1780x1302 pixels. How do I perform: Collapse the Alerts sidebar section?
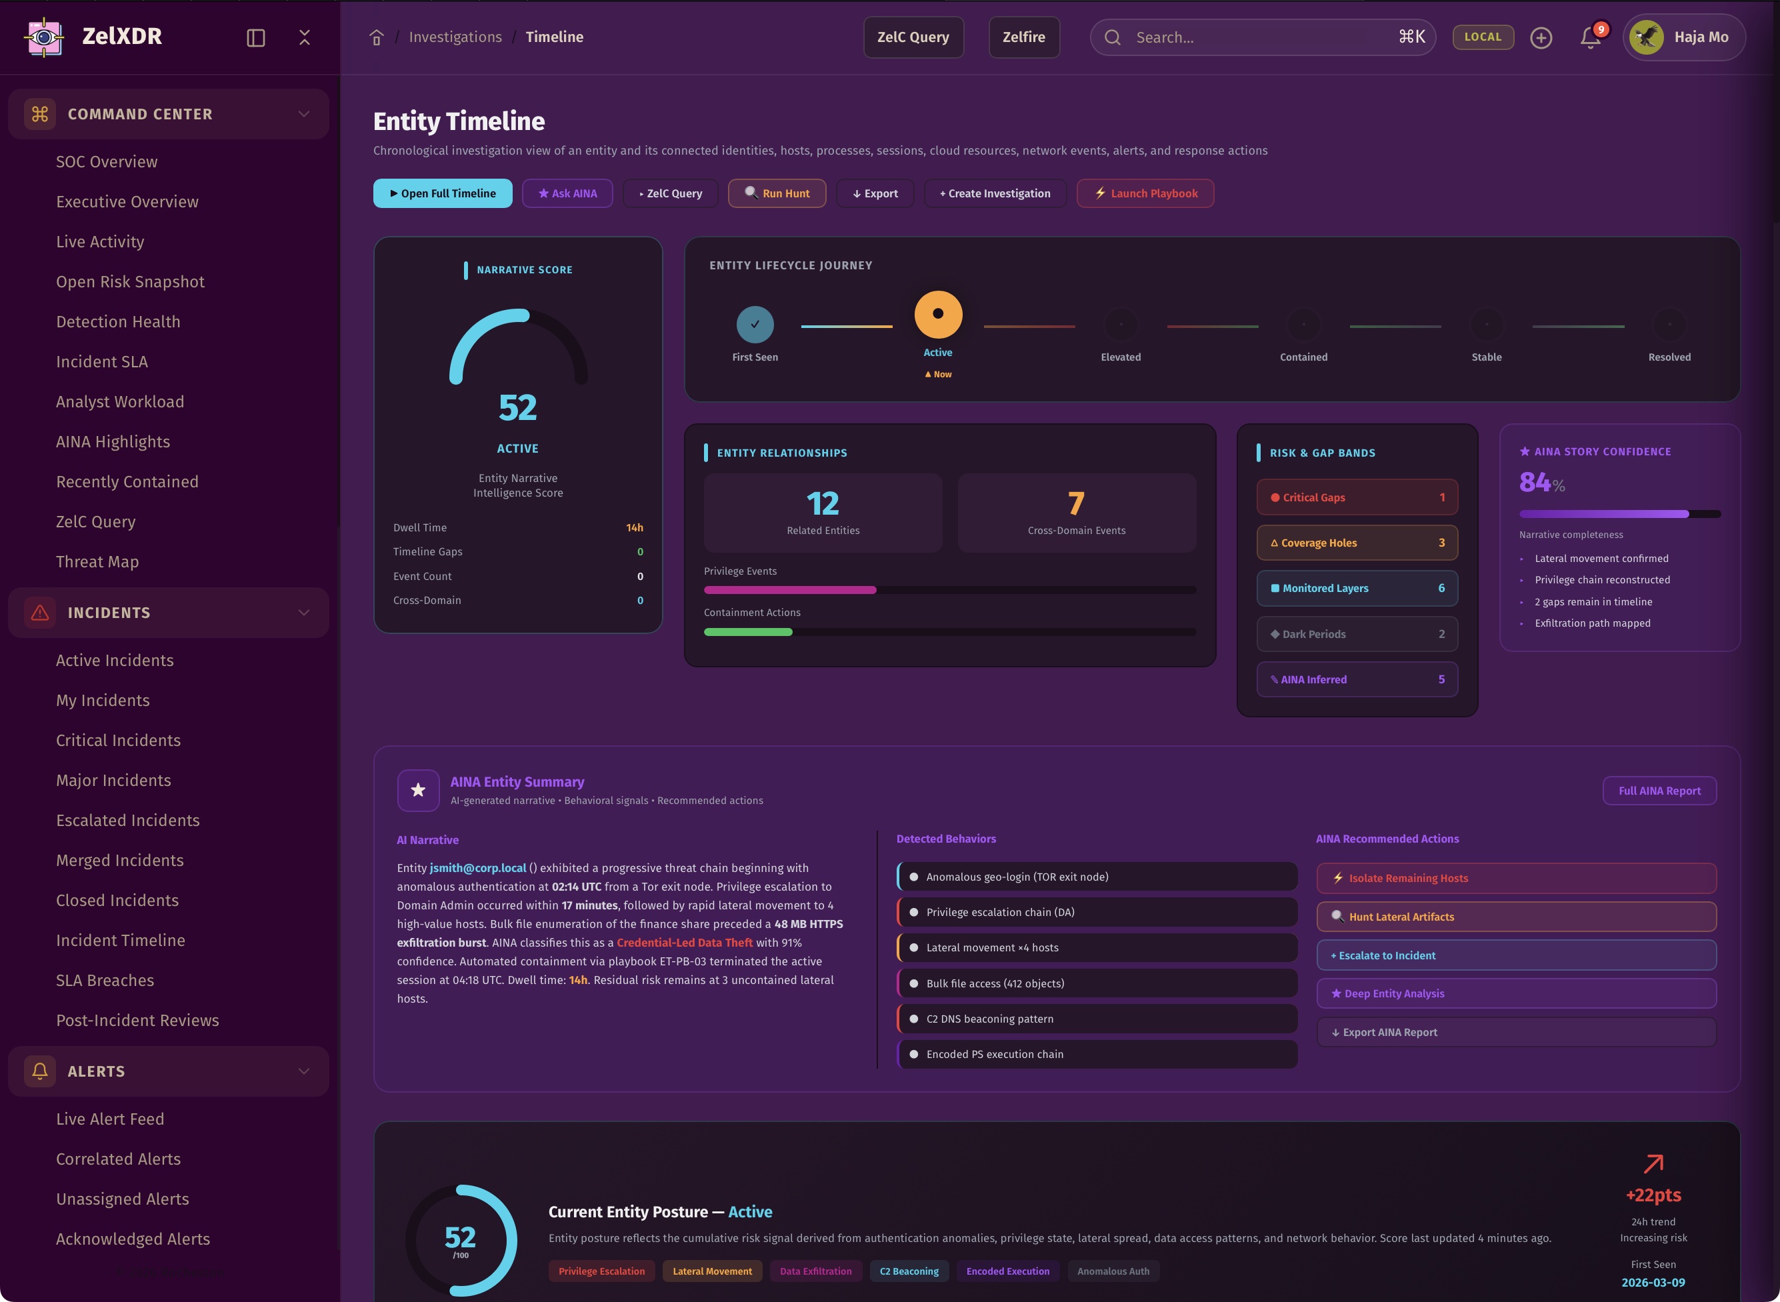[303, 1071]
